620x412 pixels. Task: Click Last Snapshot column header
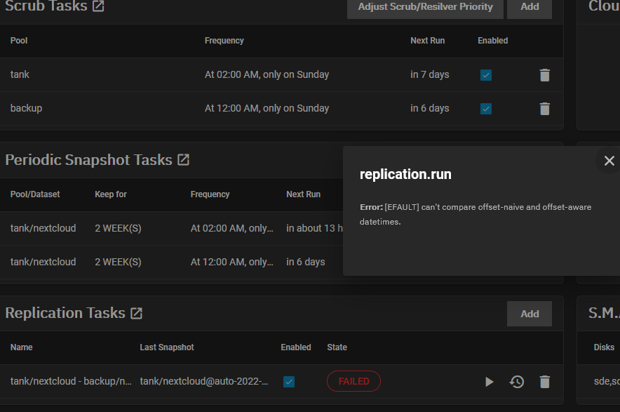[x=167, y=347]
